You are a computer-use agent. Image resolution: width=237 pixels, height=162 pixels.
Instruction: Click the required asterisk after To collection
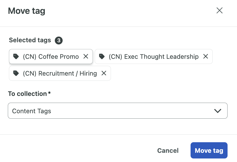[49, 93]
